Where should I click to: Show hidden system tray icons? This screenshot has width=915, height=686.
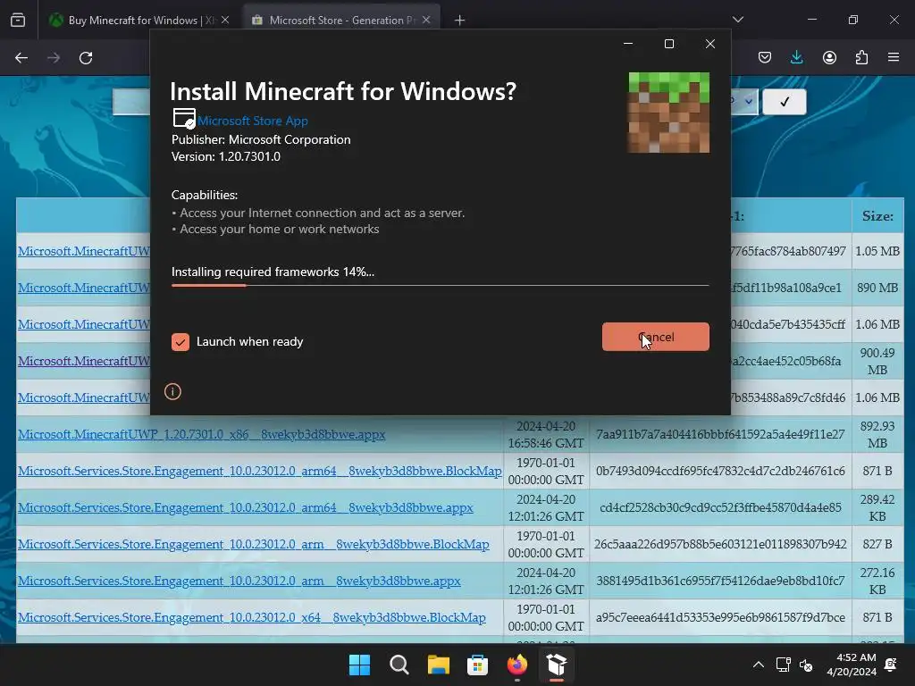[x=758, y=665]
